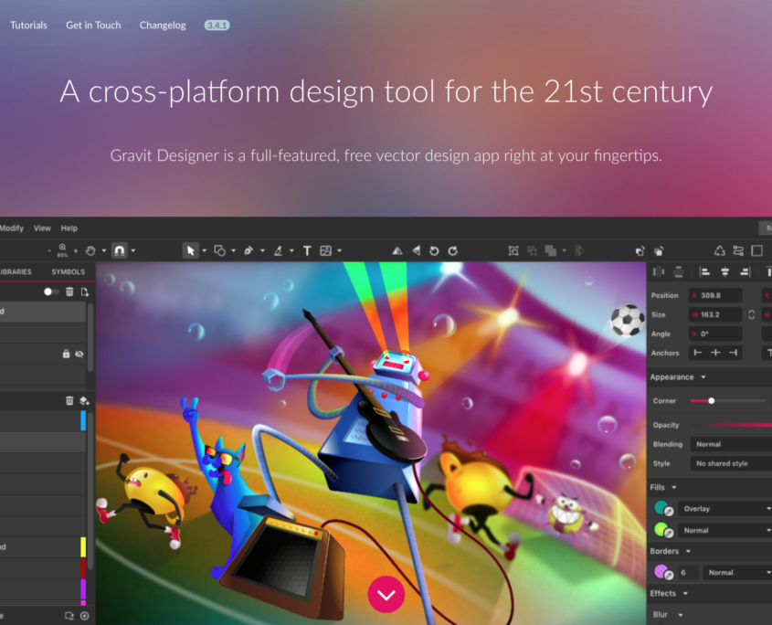
Task: Select the Text tool icon
Action: (307, 250)
